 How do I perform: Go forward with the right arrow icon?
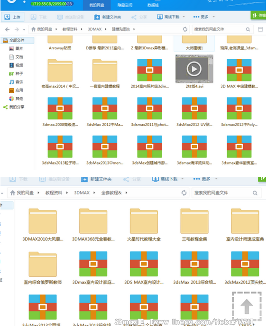coord(17,29)
